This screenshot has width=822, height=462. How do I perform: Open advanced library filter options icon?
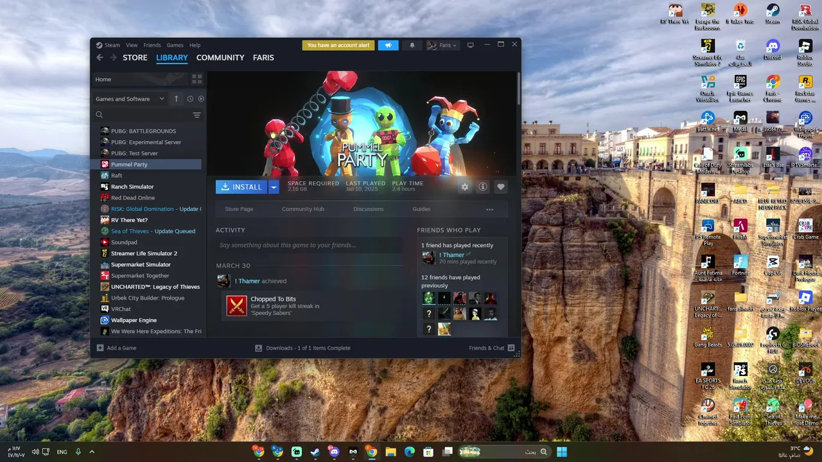click(197, 115)
